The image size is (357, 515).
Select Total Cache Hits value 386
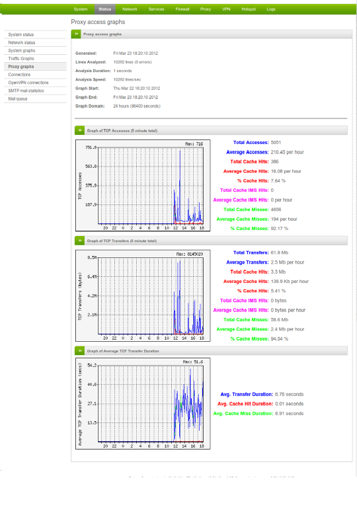coord(274,161)
